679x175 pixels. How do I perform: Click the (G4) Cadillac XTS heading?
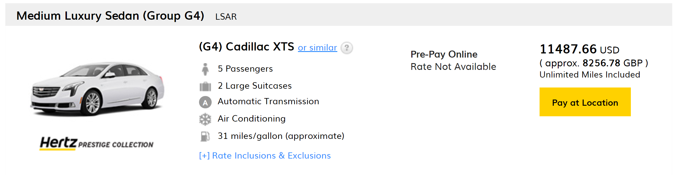246,47
